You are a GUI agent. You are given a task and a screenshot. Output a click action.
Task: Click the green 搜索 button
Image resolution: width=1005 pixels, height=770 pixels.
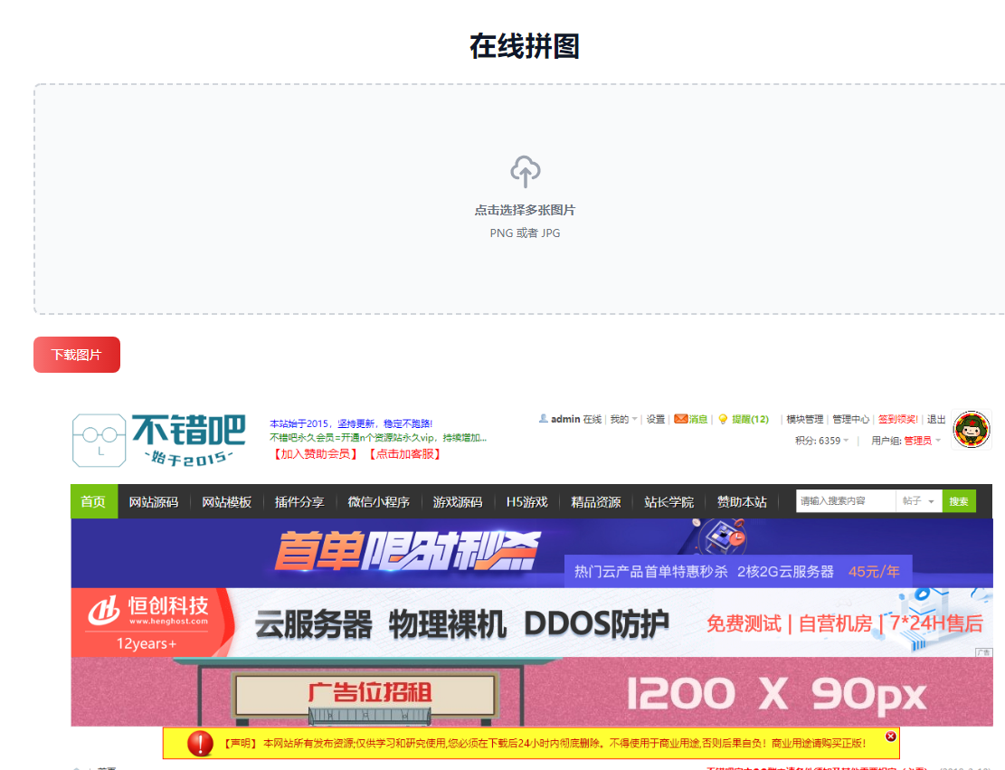point(958,501)
